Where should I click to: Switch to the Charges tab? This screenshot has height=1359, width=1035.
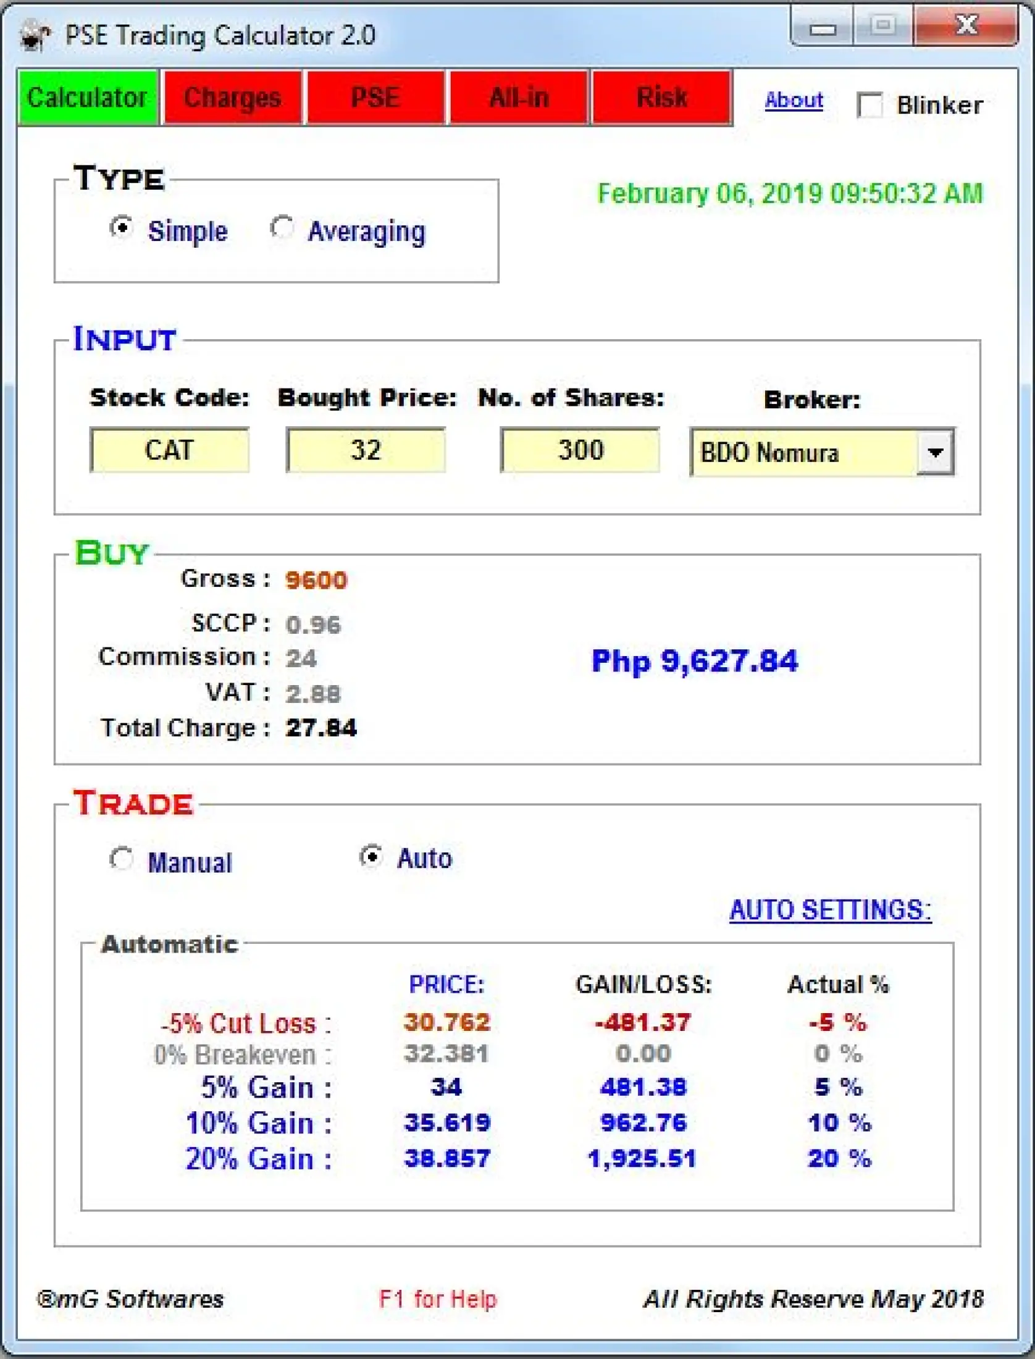232,98
